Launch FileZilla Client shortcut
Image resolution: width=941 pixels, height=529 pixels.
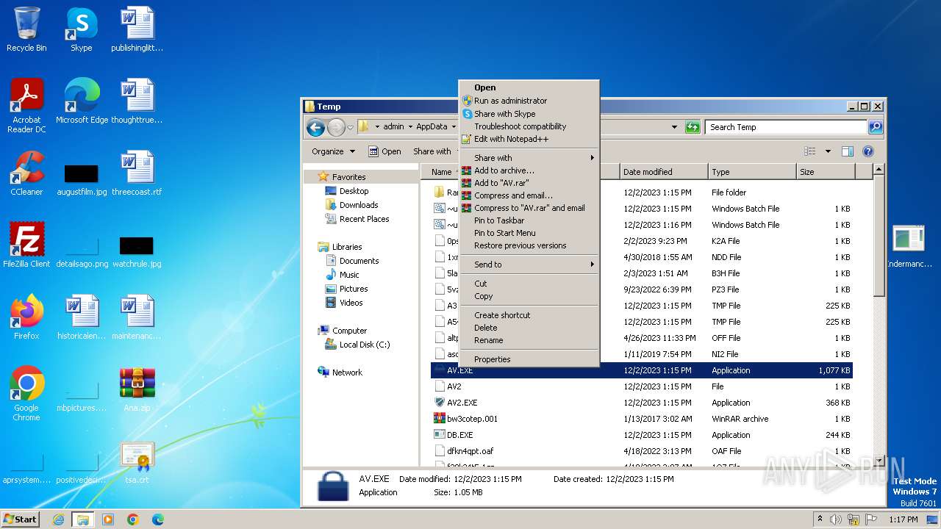coord(26,245)
